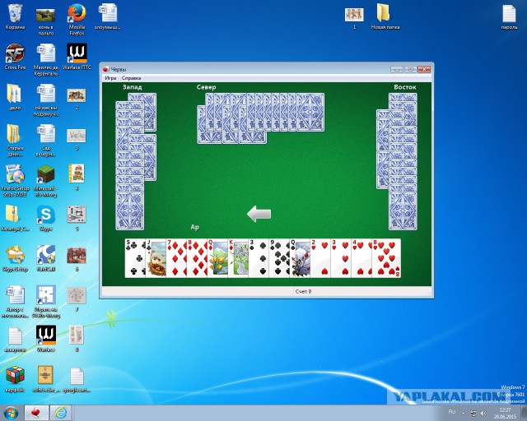Choose the Queen of diamonds card
Image resolution: width=527 pixels, height=421 pixels.
(217, 258)
